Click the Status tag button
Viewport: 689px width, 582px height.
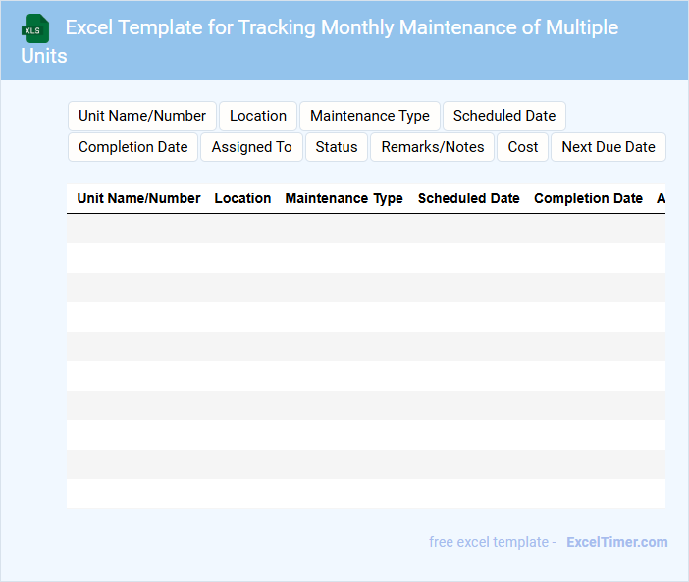(x=337, y=147)
